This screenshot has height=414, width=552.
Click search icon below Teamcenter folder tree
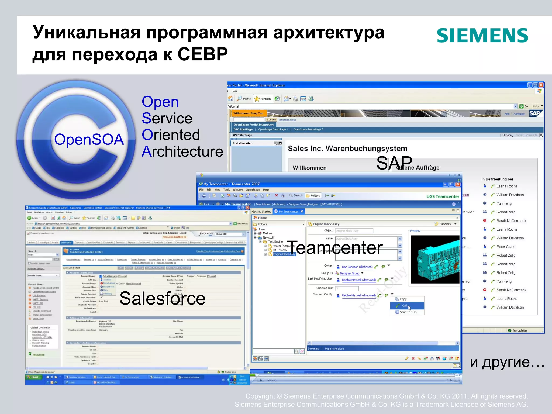coord(296,351)
